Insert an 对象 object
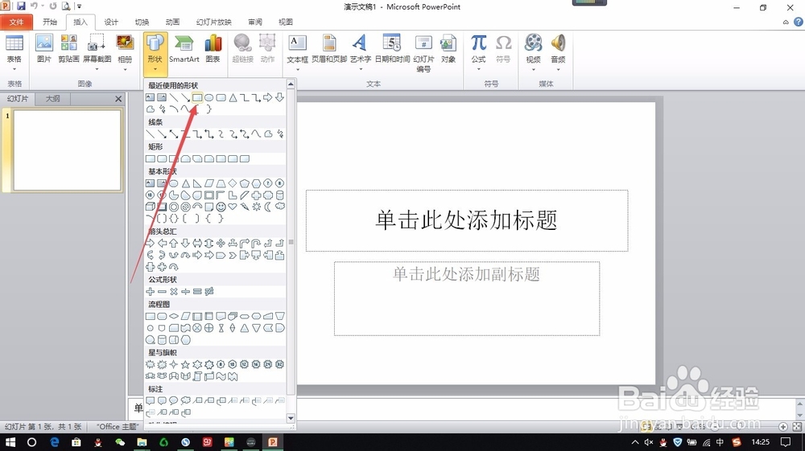Image resolution: width=805 pixels, height=451 pixels. (x=448, y=49)
